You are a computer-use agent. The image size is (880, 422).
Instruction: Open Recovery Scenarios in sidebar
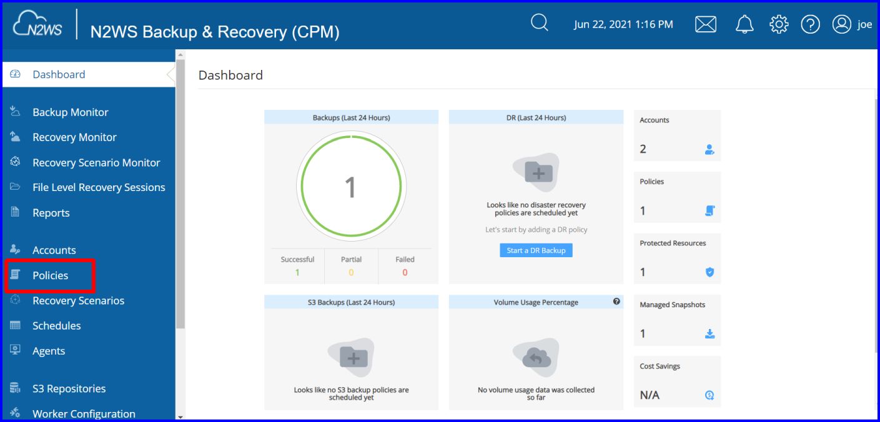tap(78, 301)
